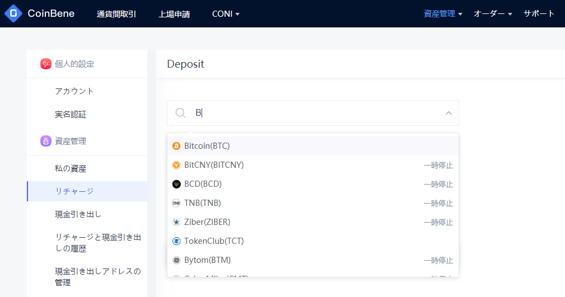Select Bytom(BTM) from the list
Image resolution: width=565 pixels, height=297 pixels.
pyautogui.click(x=313, y=260)
